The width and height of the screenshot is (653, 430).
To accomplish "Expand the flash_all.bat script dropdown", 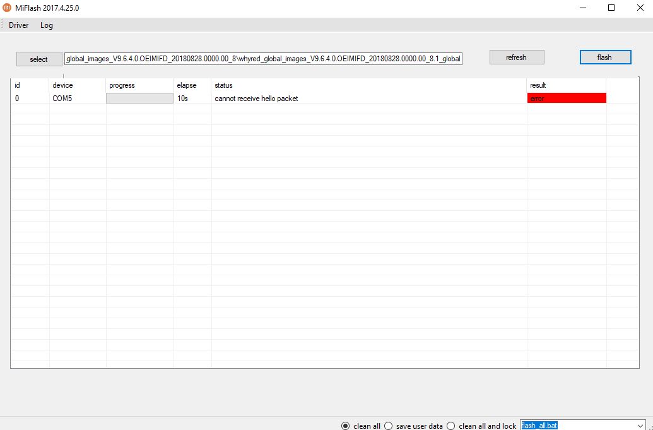I will click(640, 426).
